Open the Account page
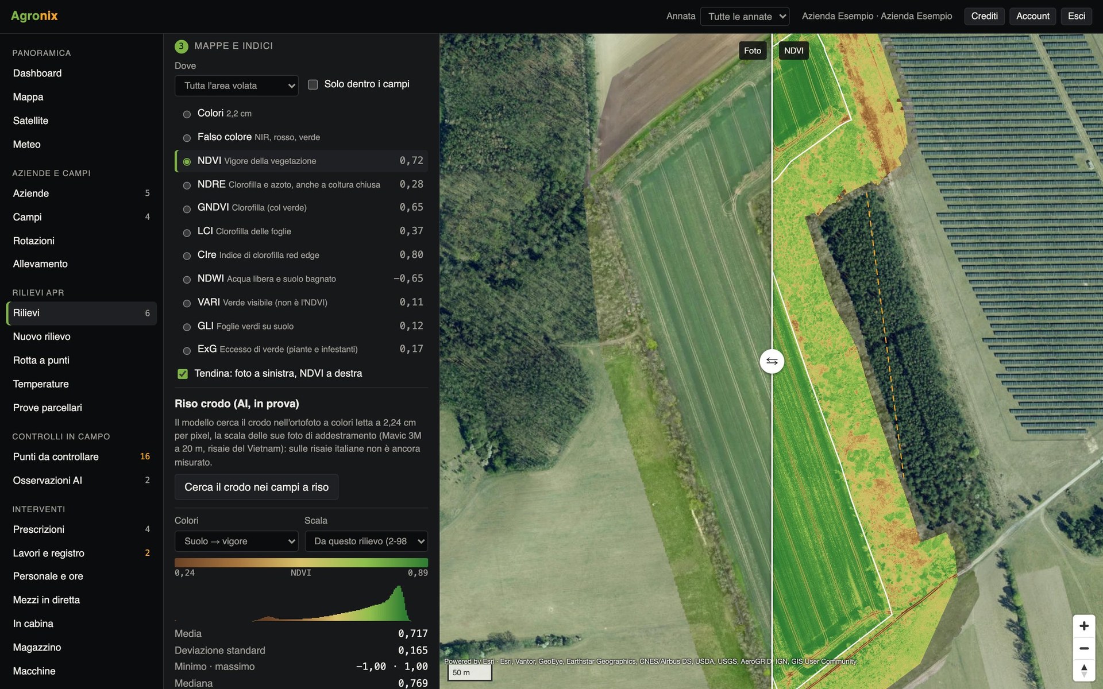 [1032, 16]
